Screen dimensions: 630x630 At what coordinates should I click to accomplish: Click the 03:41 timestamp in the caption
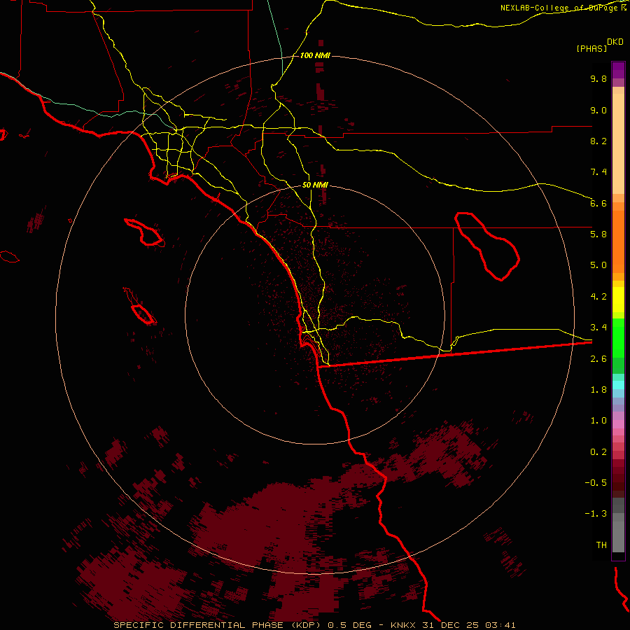(500, 625)
